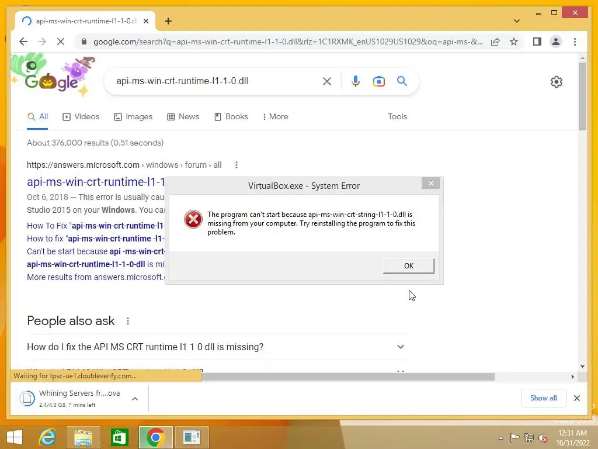Click OK in the VirtualBox error dialog
Viewport: 598px width, 449px height.
408,266
